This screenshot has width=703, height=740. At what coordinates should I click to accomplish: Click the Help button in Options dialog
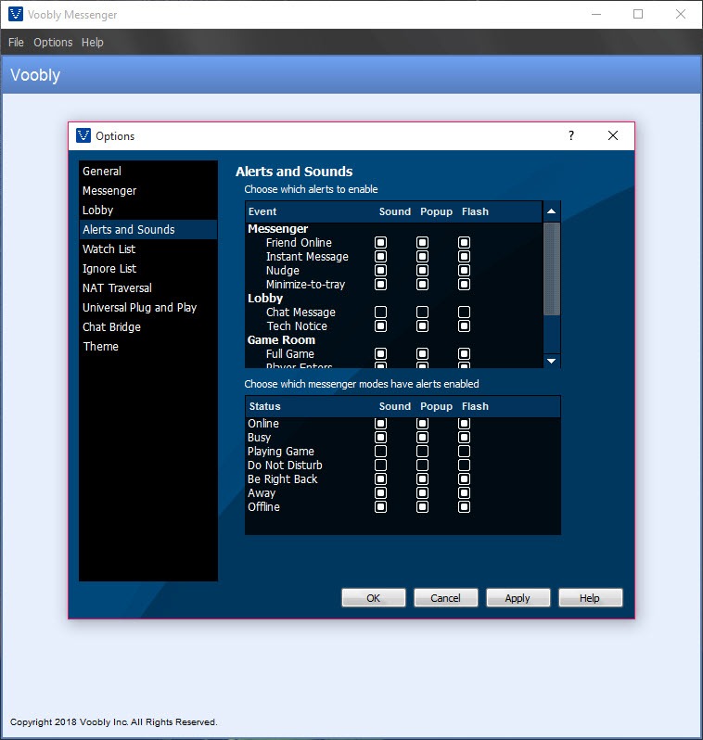coord(590,598)
